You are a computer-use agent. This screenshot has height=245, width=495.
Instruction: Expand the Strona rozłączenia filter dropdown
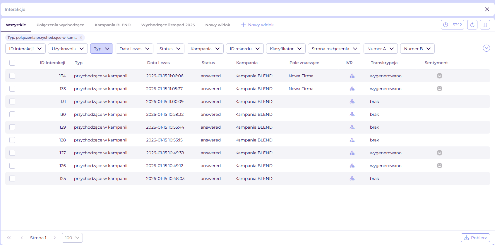[x=334, y=49]
